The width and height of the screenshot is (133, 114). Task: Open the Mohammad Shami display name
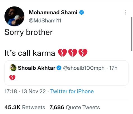click(x=53, y=12)
